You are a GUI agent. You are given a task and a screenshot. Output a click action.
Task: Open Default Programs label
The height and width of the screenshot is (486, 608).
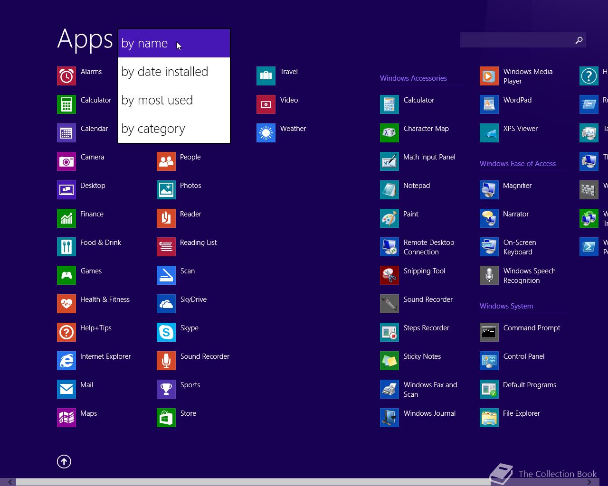coord(530,385)
